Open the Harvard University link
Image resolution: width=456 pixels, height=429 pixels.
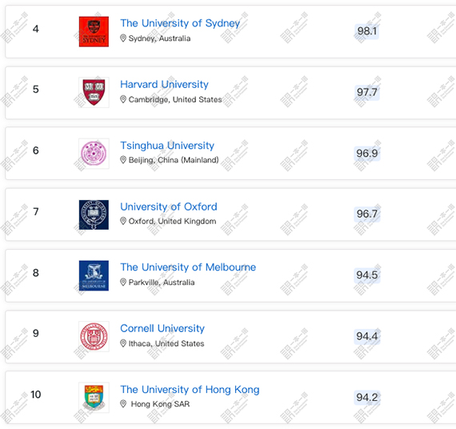coord(164,84)
